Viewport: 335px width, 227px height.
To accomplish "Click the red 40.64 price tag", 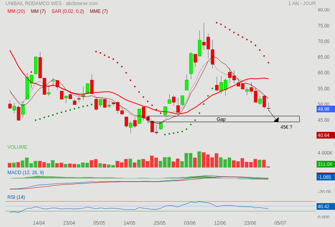I will [x=326, y=135].
